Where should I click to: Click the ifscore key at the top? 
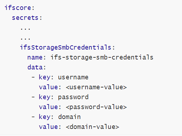pyautogui.click(x=19, y=8)
